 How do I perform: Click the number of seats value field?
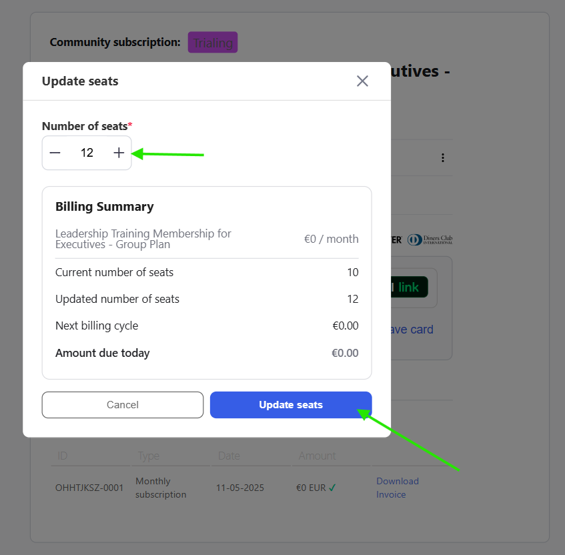(x=87, y=153)
